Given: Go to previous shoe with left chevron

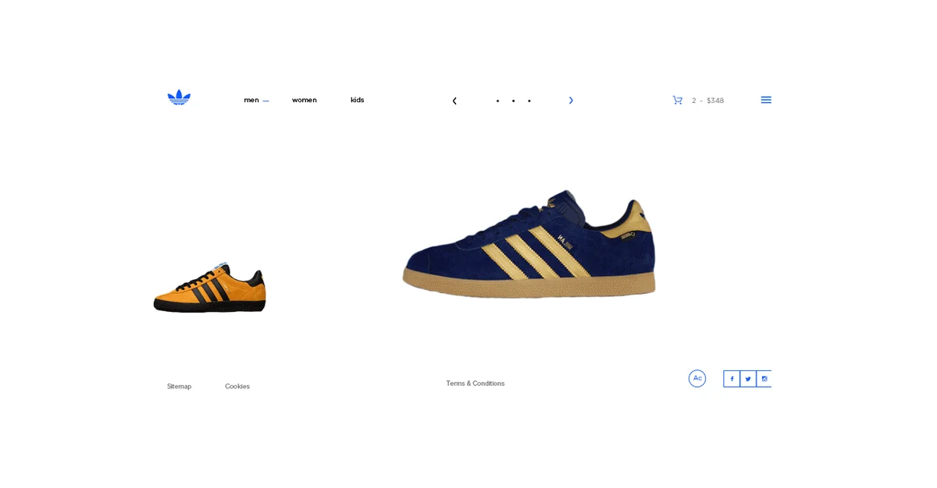Looking at the screenshot, I should tap(454, 101).
